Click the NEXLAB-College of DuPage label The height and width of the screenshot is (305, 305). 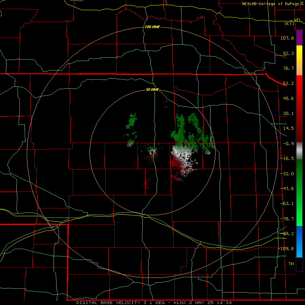click(270, 4)
